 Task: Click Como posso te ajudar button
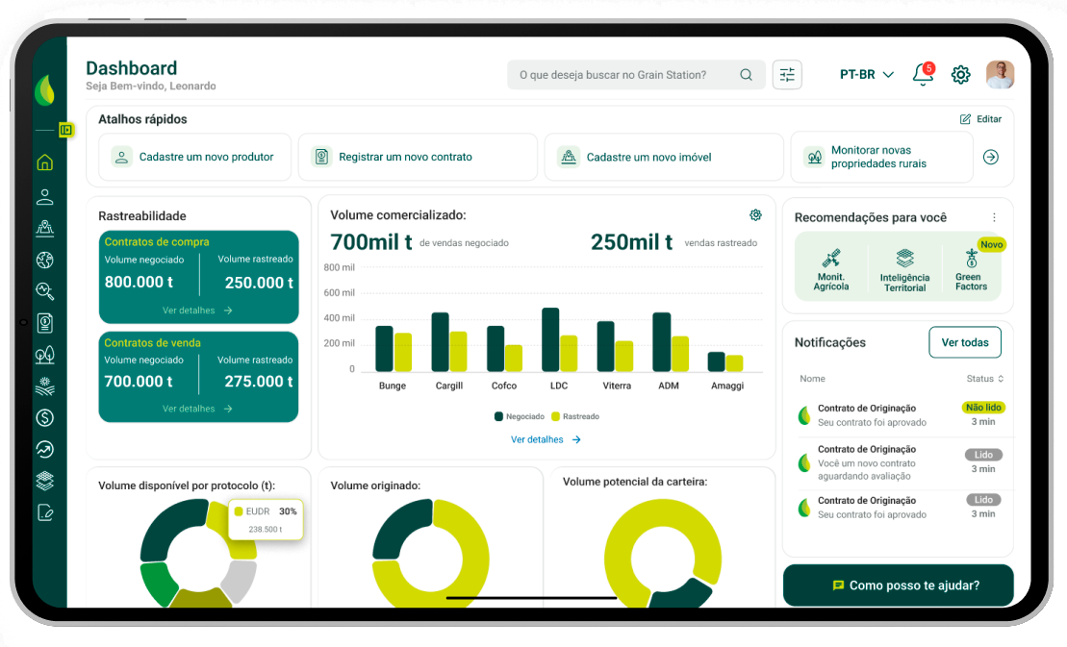tap(898, 585)
